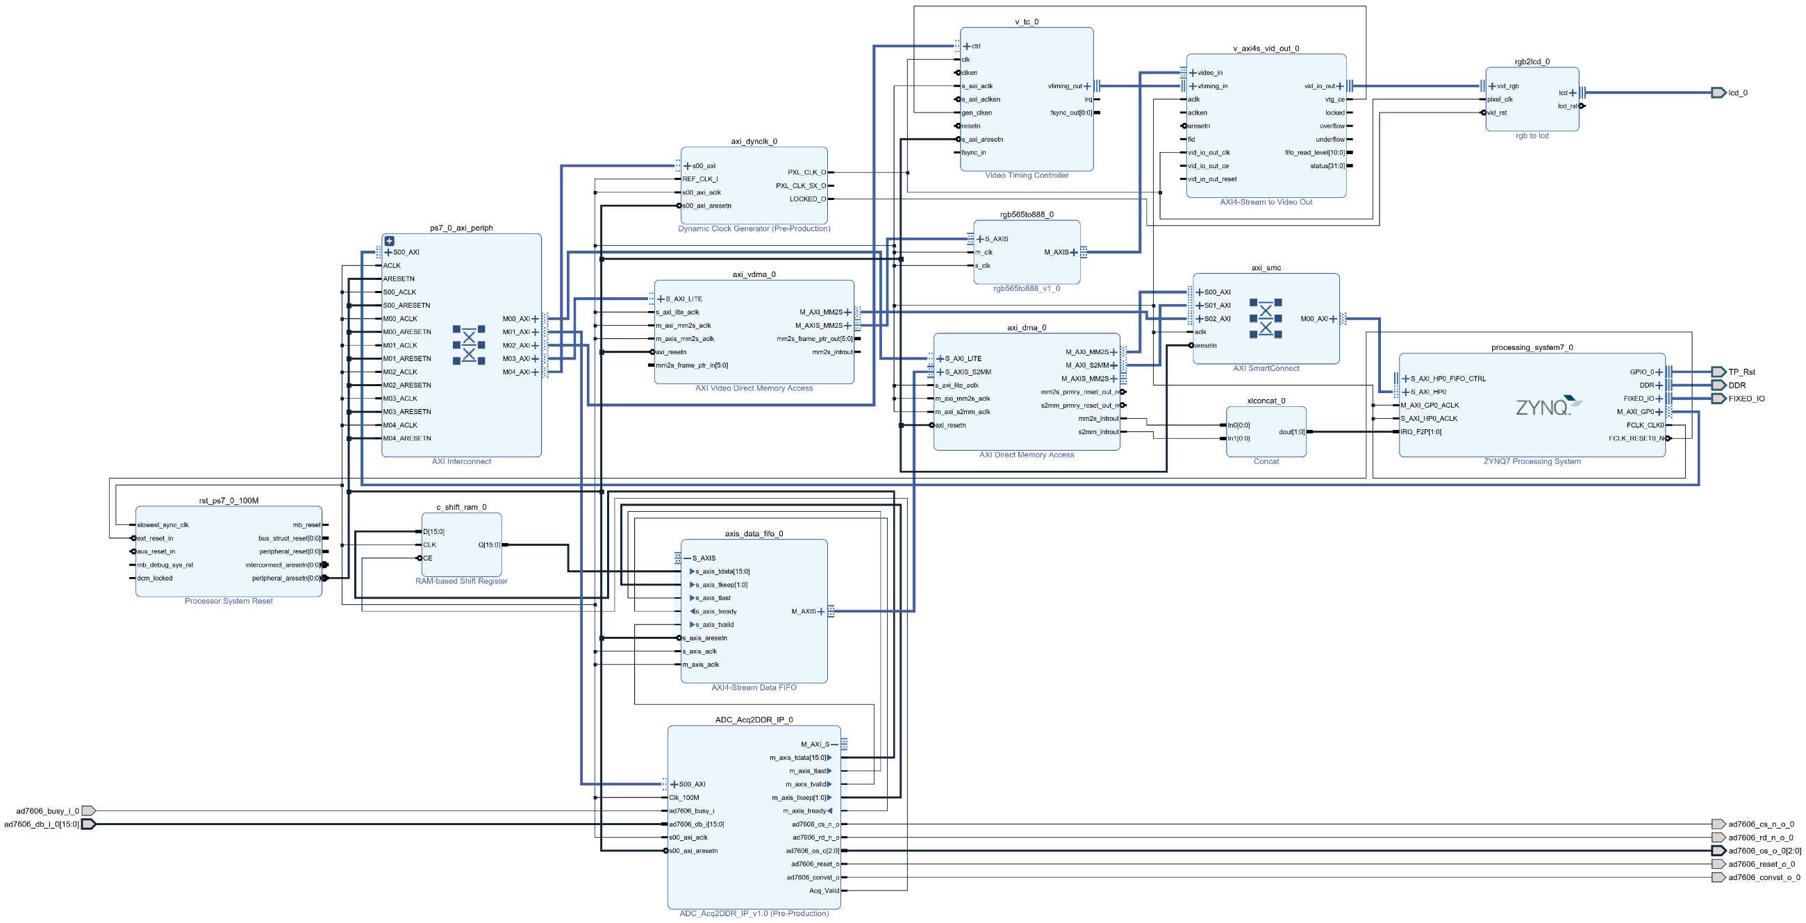Expand the M00_AXI pin on ps7_0_axi_periph

click(x=536, y=319)
